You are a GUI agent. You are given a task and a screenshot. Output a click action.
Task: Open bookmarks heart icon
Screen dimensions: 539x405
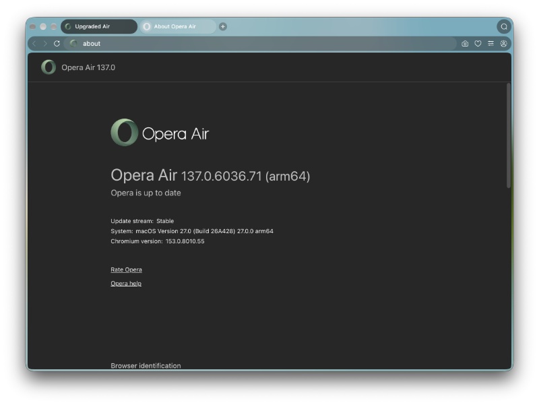pos(478,44)
